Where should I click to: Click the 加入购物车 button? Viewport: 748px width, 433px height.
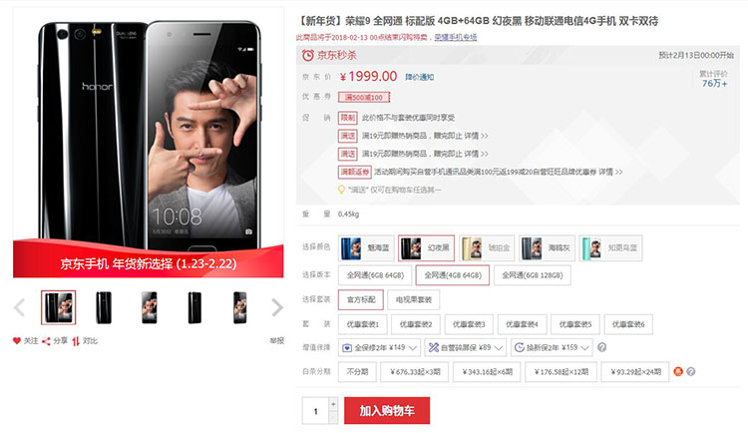[x=387, y=411]
